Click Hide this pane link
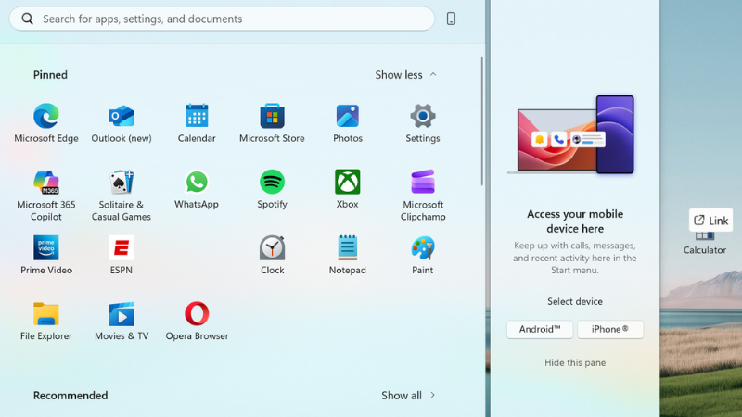742x417 pixels. coord(575,362)
